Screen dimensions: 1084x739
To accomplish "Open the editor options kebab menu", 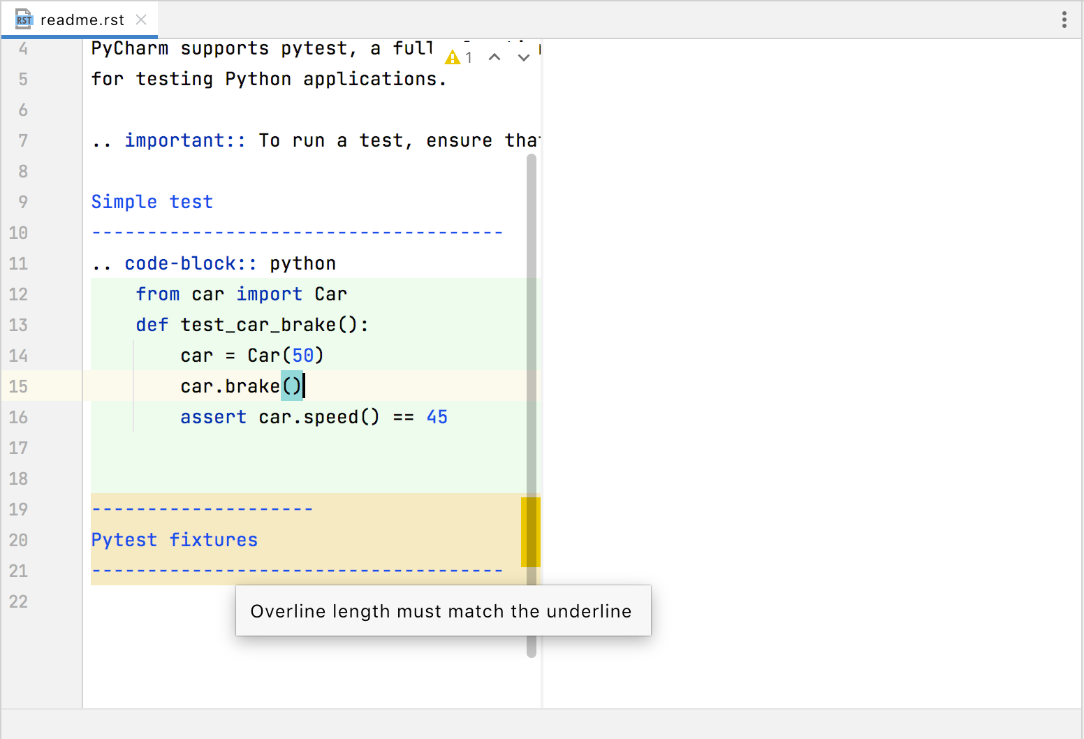I will (1064, 20).
